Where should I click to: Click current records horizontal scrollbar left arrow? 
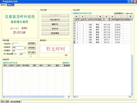click(4, 96)
